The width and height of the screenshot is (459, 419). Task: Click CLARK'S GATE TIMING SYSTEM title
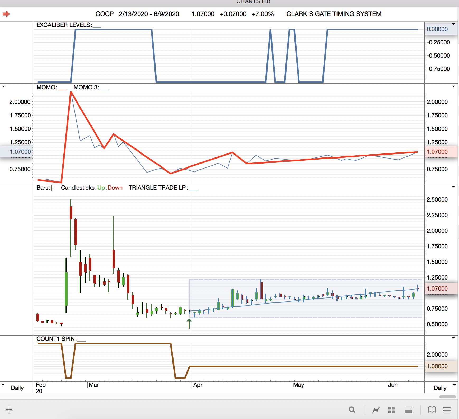click(334, 14)
